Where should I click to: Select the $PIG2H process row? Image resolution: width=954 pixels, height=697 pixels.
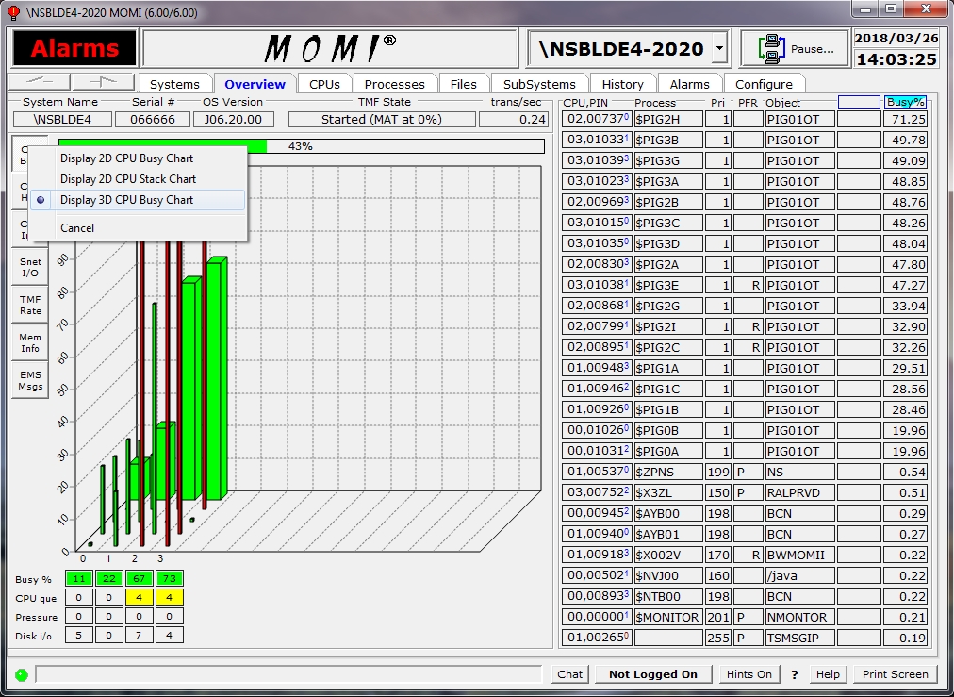[668, 120]
